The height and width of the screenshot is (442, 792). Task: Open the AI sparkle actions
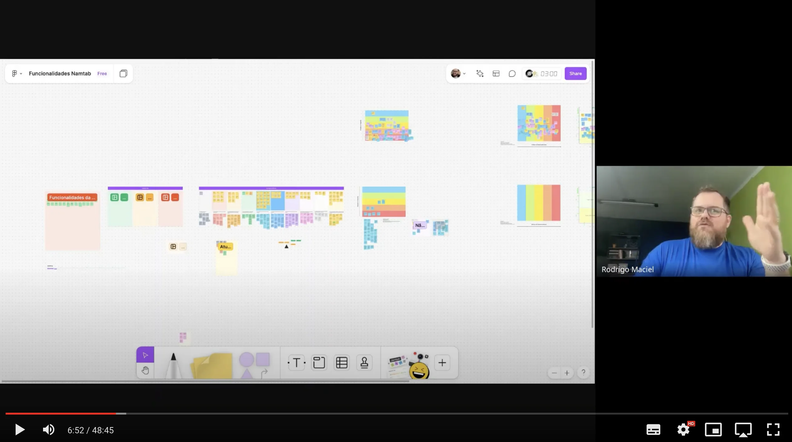coord(480,74)
